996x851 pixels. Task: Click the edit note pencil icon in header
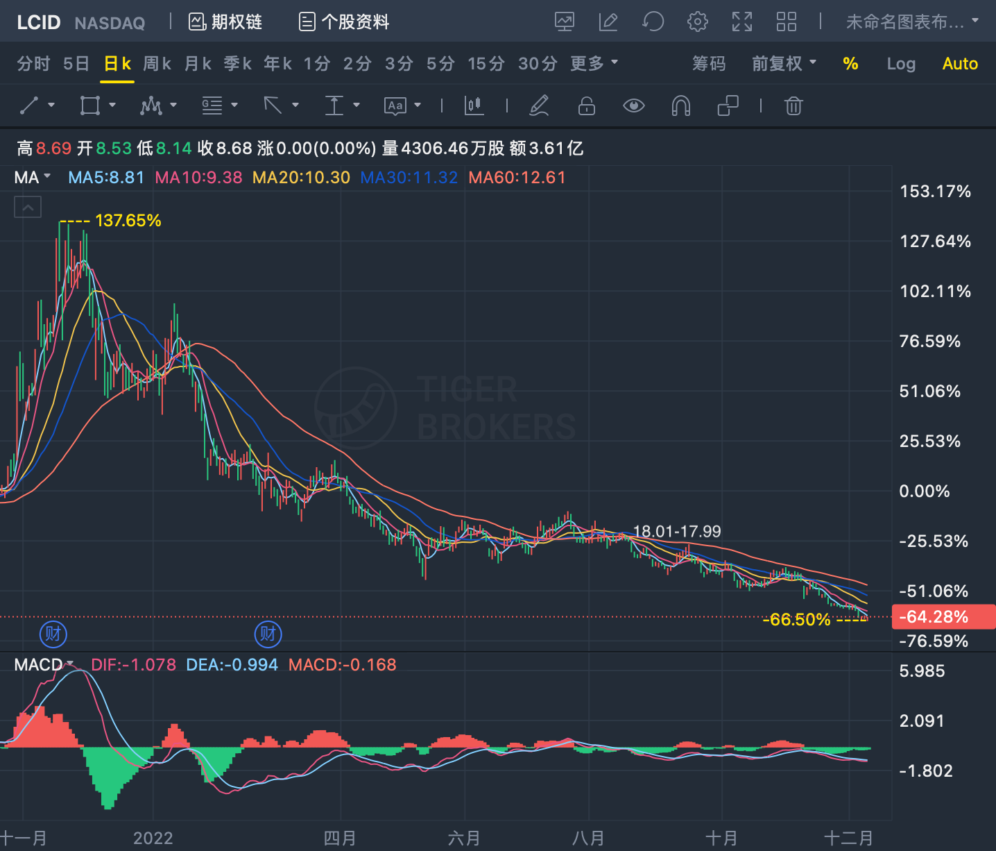point(608,22)
